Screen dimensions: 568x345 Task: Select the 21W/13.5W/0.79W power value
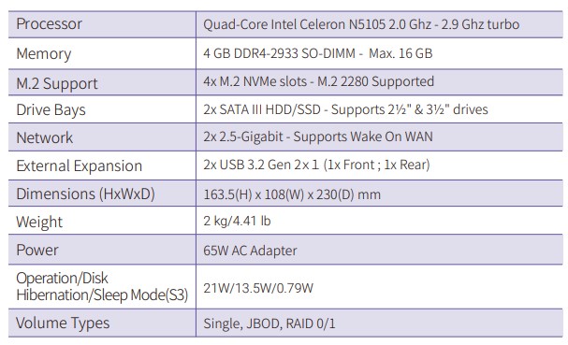pyautogui.click(x=258, y=288)
